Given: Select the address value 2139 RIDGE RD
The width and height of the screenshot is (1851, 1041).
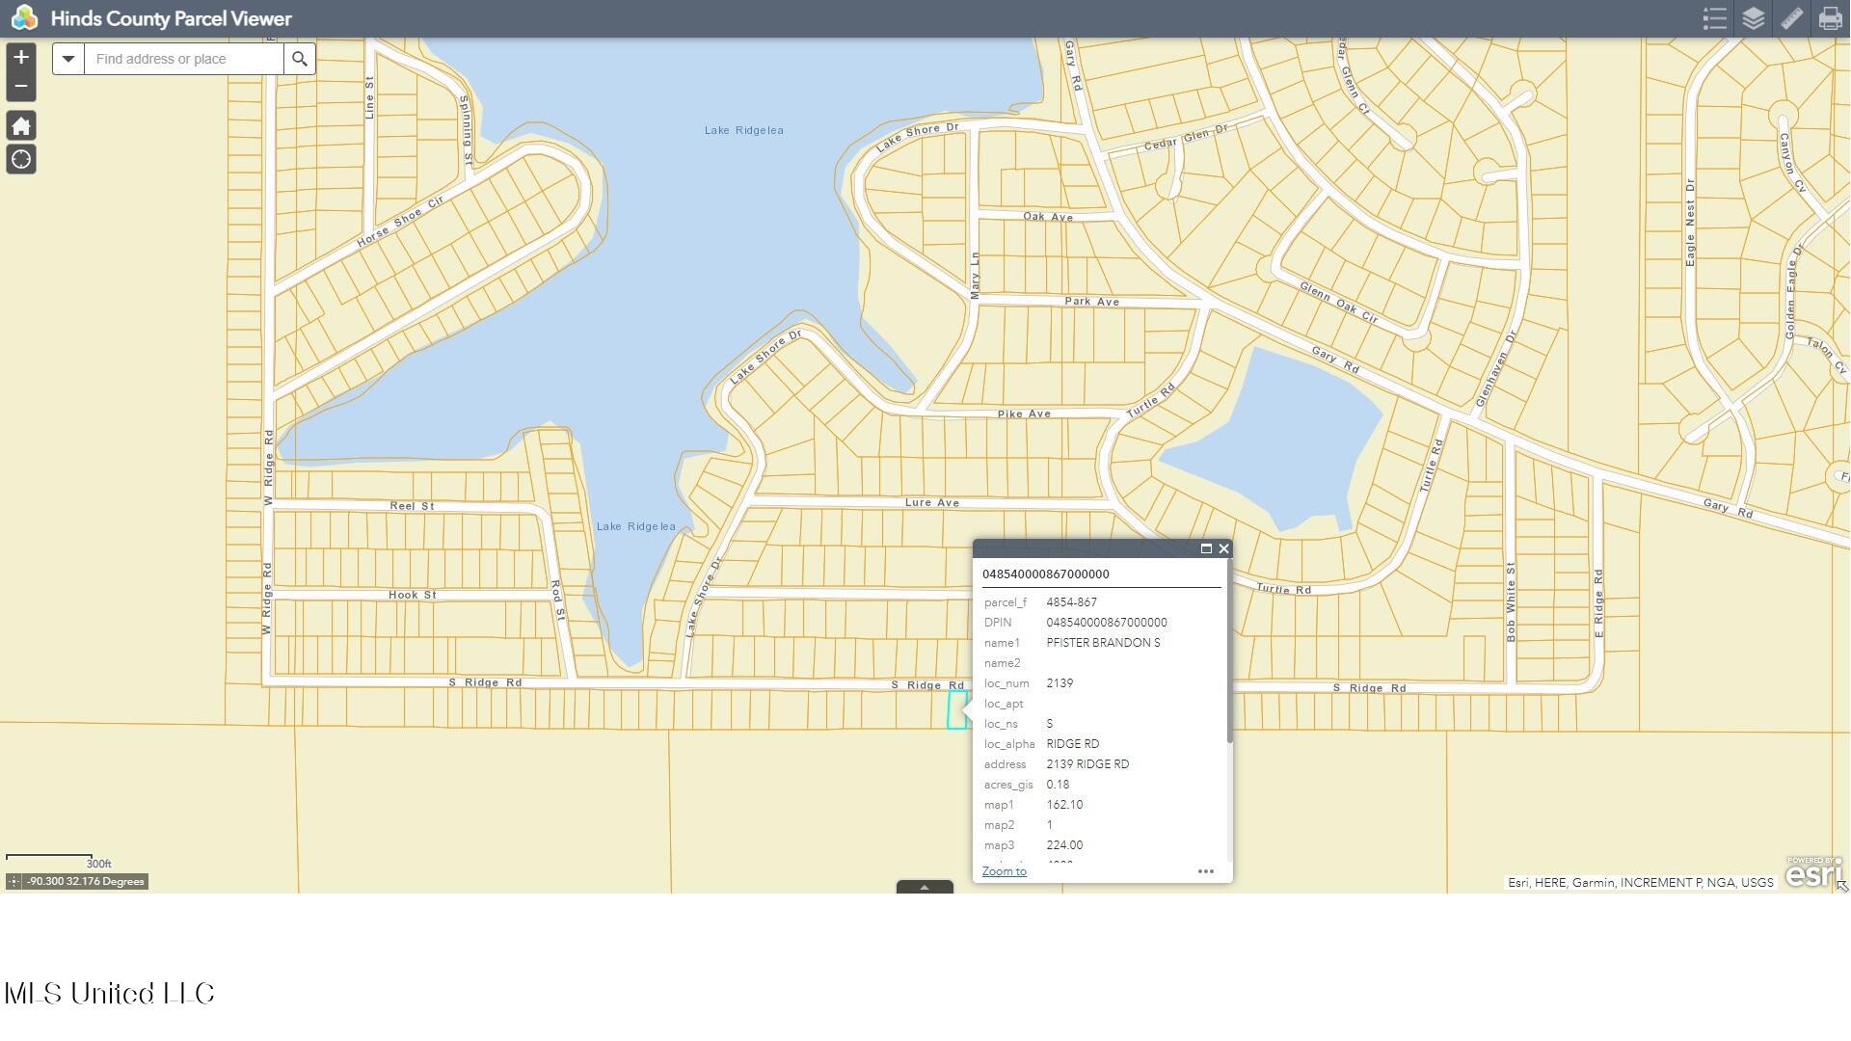Looking at the screenshot, I should [x=1087, y=764].
